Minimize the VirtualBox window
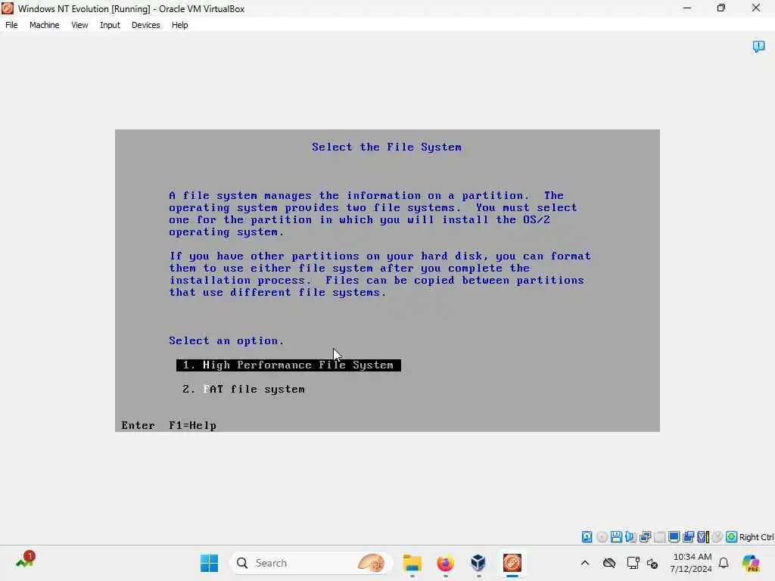The width and height of the screenshot is (775, 581). [687, 8]
